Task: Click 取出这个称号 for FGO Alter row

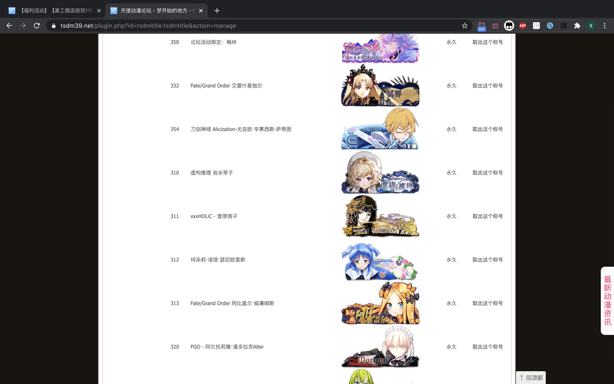Action: pos(487,347)
